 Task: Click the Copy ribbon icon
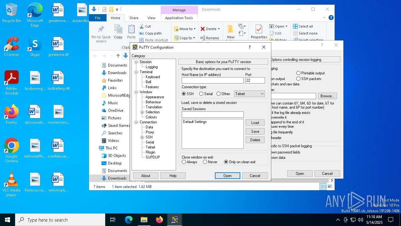[x=118, y=32]
